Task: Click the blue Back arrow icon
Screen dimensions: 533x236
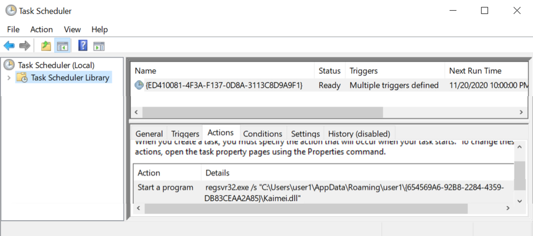Action: click(x=9, y=46)
